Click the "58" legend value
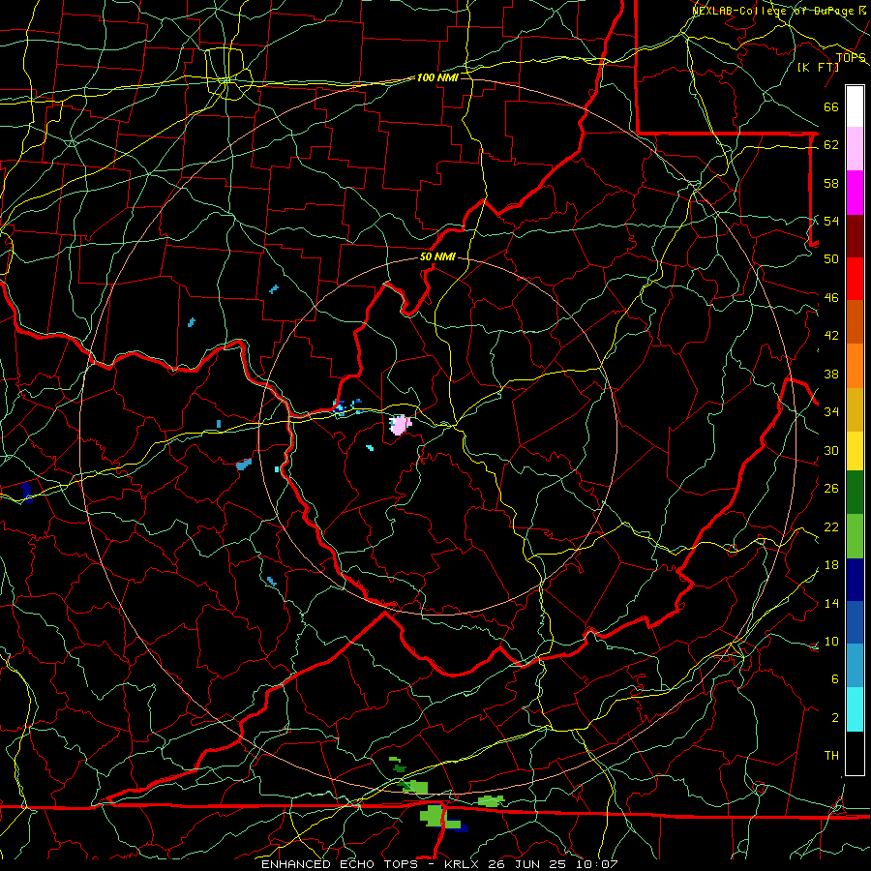Viewport: 871px width, 871px height. (x=831, y=183)
